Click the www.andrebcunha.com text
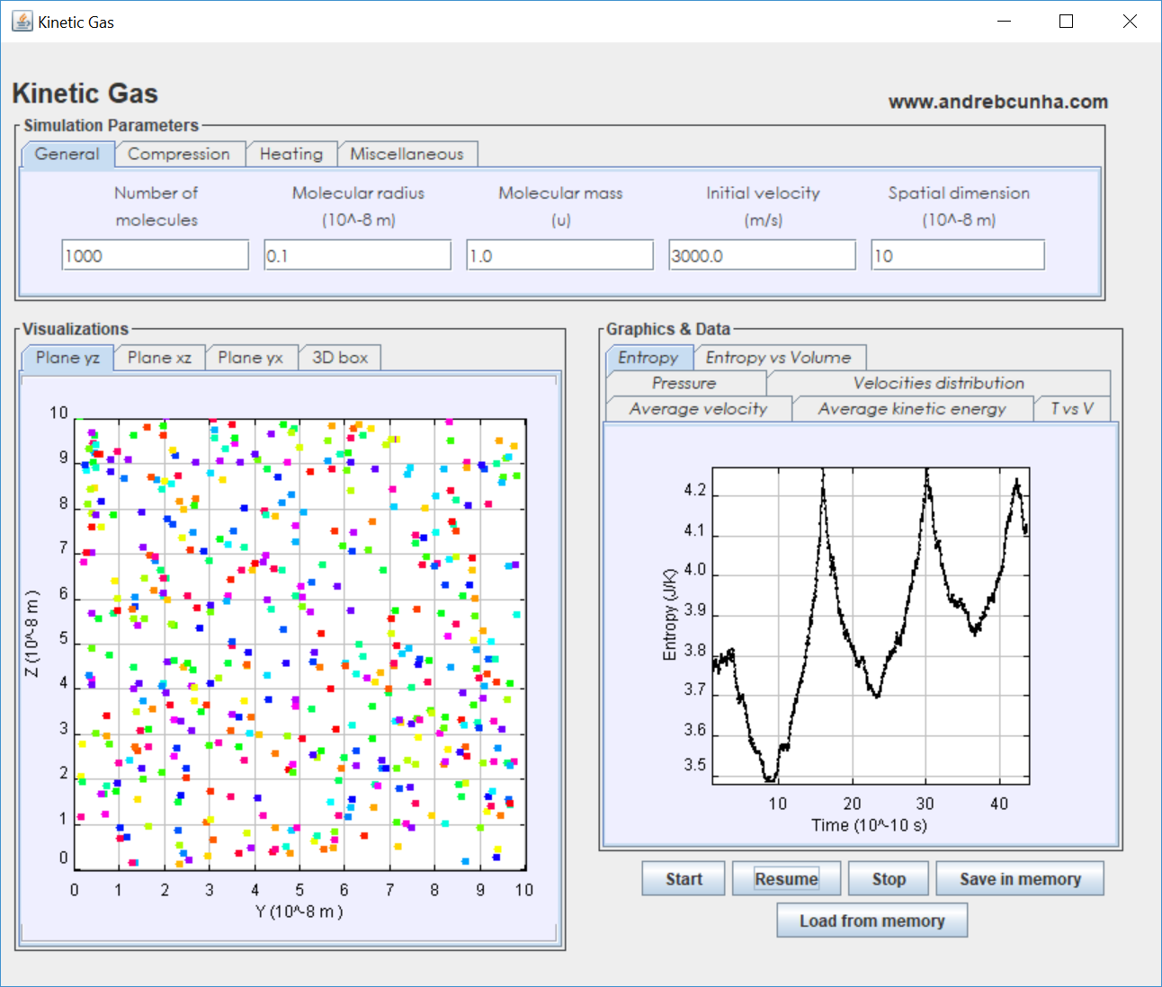Viewport: 1162px width, 987px height. (998, 102)
